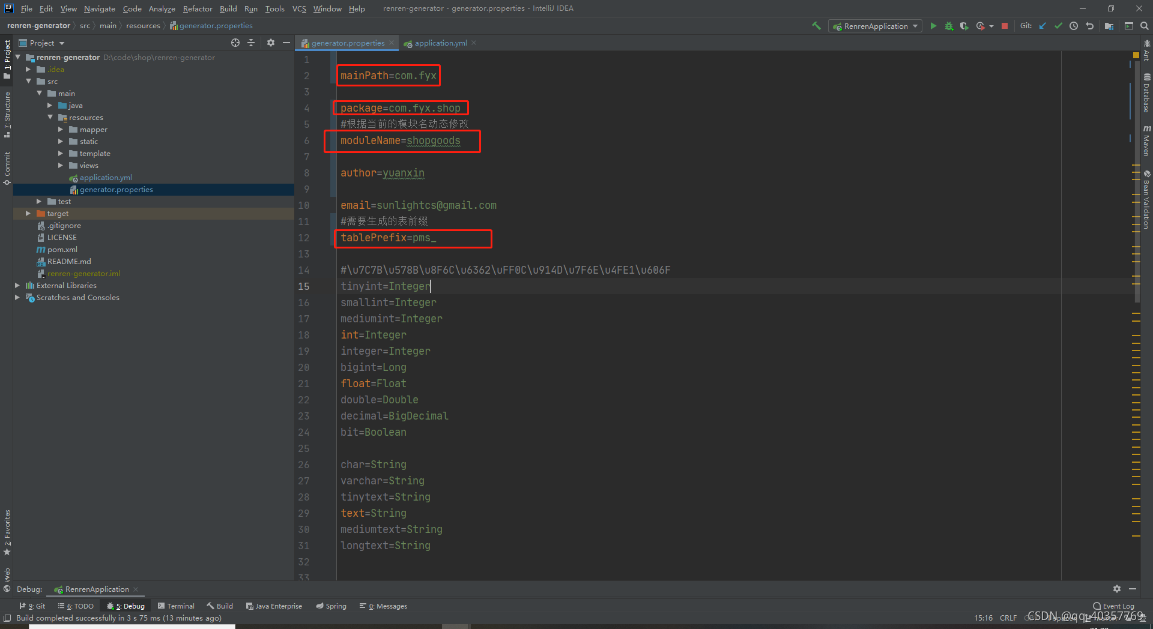Image resolution: width=1153 pixels, height=629 pixels.
Task: Open the Database side tool window
Action: pyautogui.click(x=1146, y=93)
